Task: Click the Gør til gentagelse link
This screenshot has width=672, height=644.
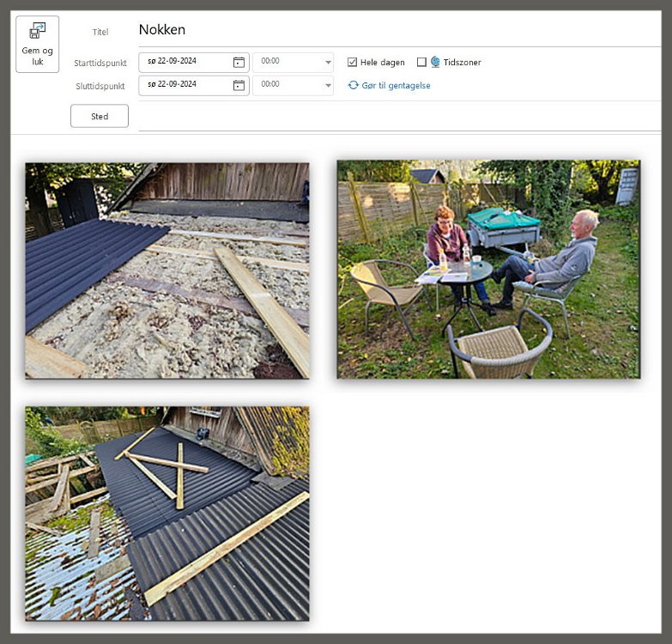Action: coord(396,85)
